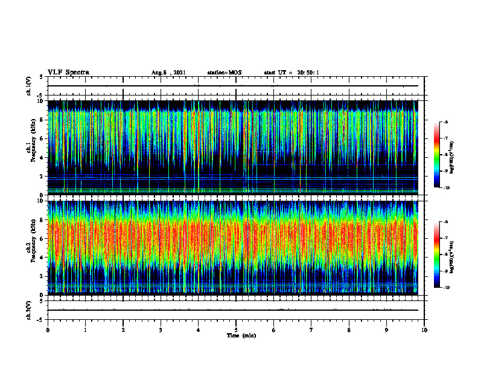Click the time axis tick label '8'
The width and height of the screenshot is (478, 370).
click(x=349, y=330)
